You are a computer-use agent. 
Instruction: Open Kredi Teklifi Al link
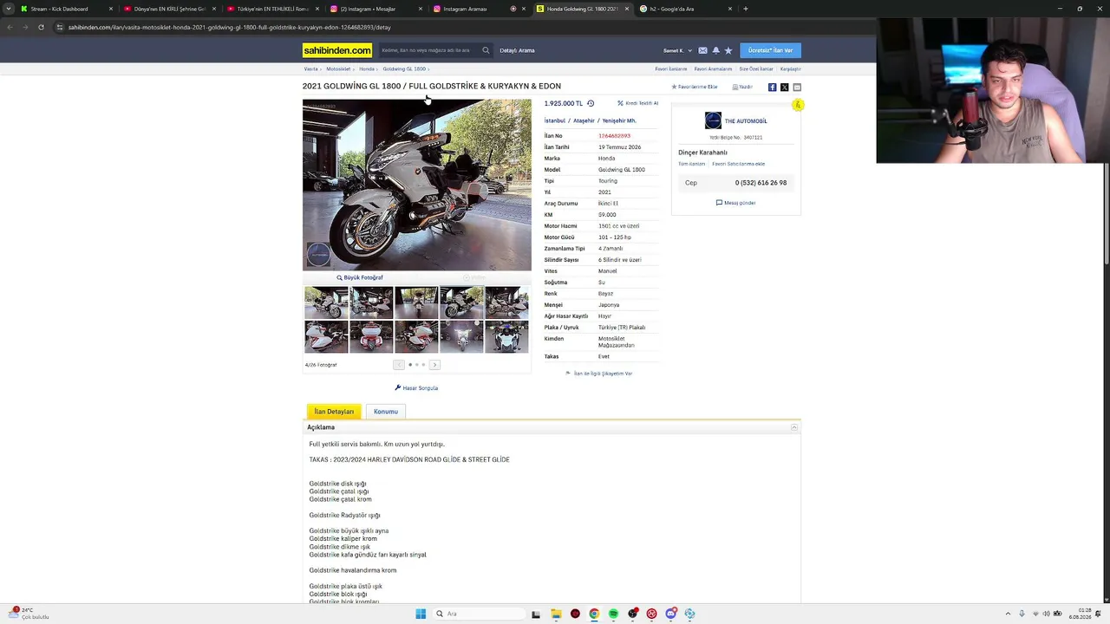point(638,103)
